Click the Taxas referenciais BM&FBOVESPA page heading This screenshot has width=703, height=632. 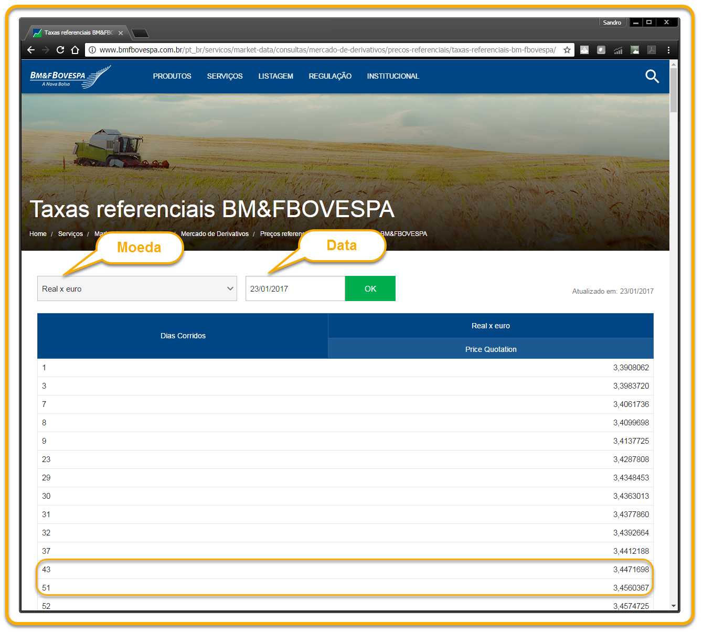pos(212,209)
